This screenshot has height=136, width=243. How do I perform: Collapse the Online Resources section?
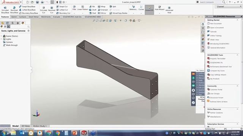pyautogui.click(x=237, y=109)
